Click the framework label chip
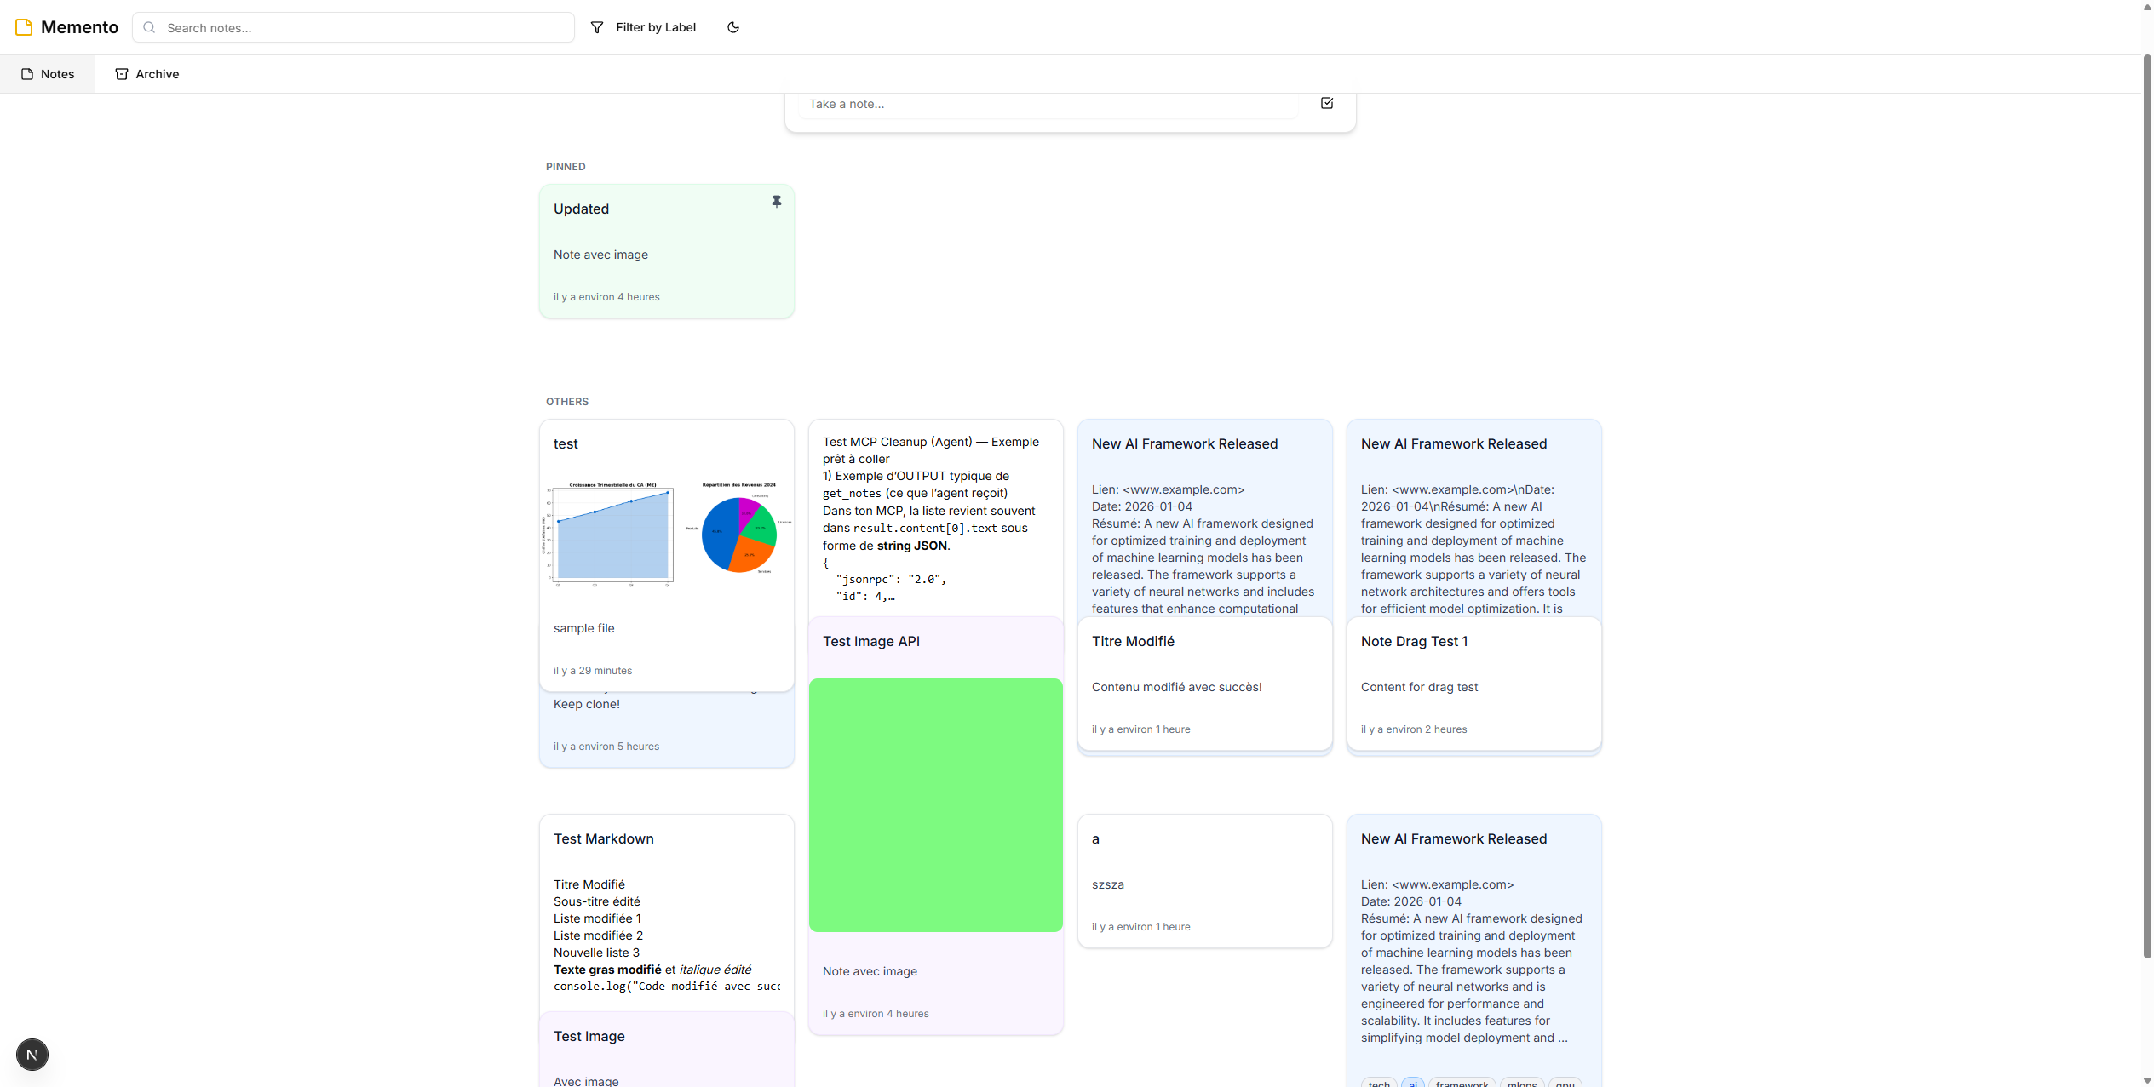Screen dimensions: 2154x1087 click(1461, 1083)
